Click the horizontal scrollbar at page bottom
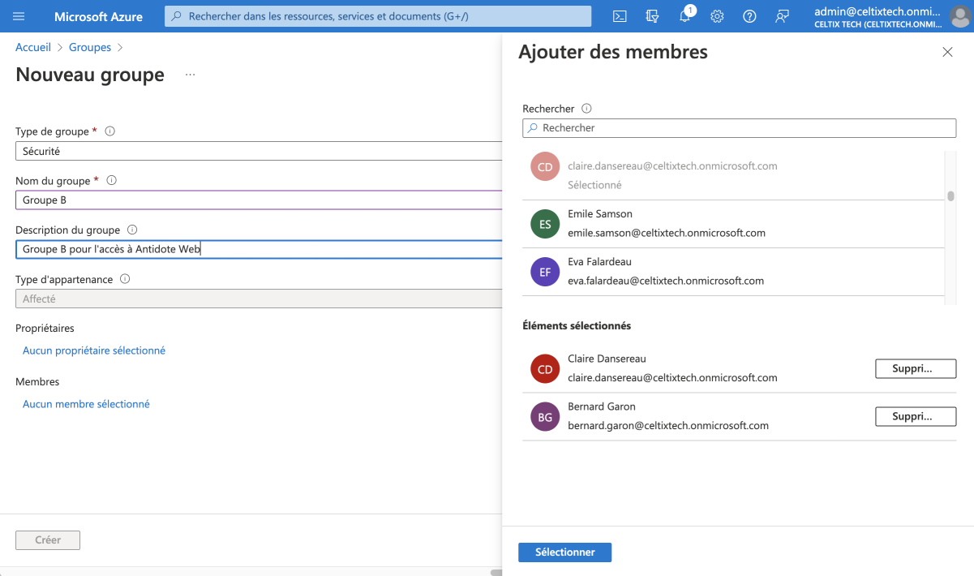This screenshot has height=576, width=974. 496,572
